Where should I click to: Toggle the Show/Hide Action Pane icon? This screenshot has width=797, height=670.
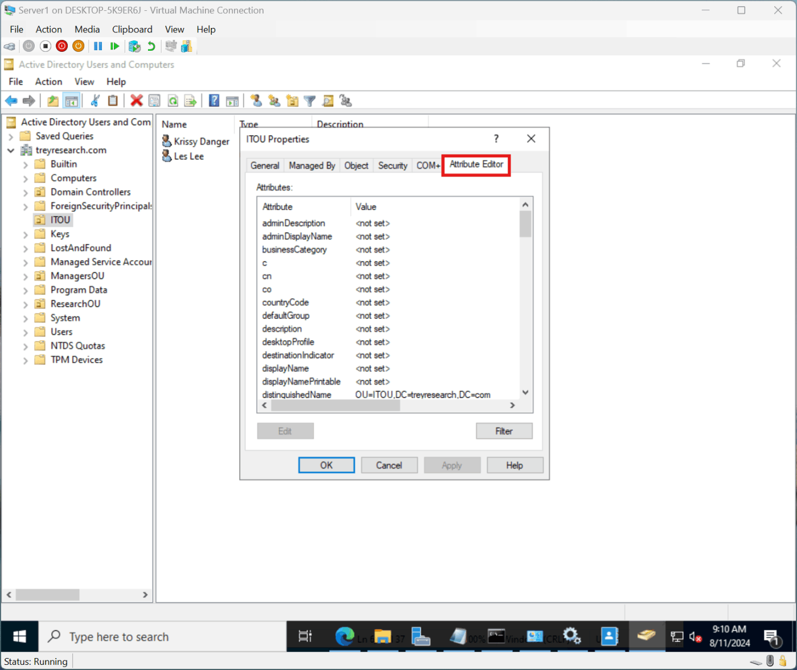pyautogui.click(x=232, y=101)
